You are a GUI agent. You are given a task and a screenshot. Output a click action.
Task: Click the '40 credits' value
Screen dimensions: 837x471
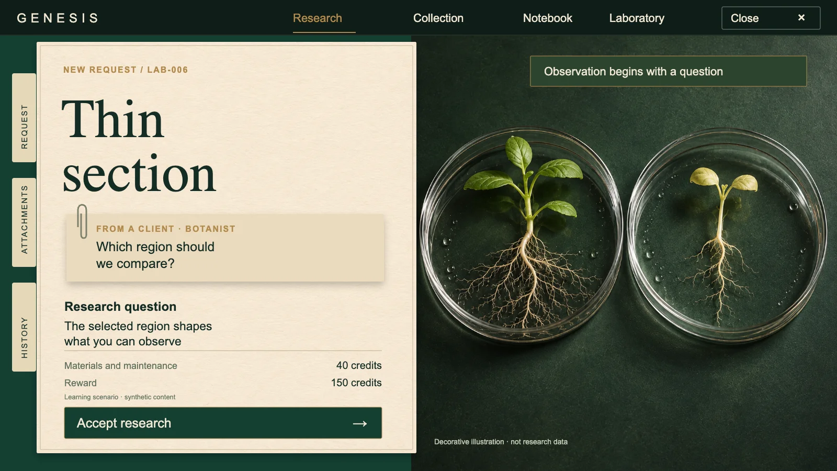359,365
